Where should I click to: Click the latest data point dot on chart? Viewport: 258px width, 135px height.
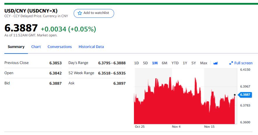[x=235, y=95]
